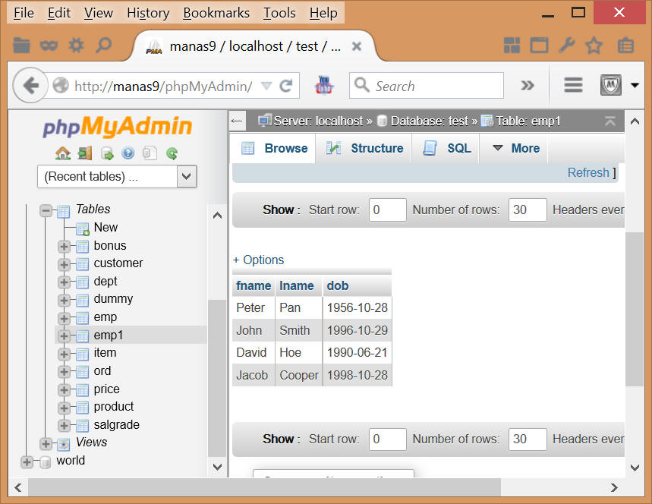Click the top Start row input field

pos(388,209)
